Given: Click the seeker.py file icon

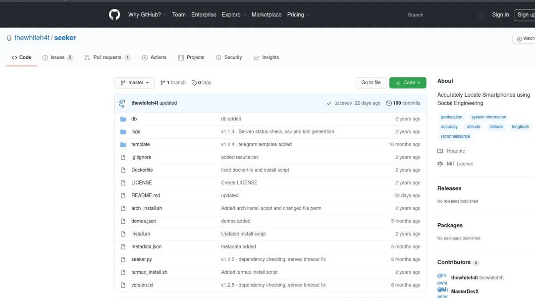Looking at the screenshot, I should pyautogui.click(x=123, y=259).
